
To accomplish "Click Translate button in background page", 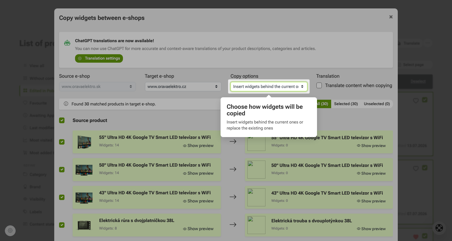I will tap(411, 43).
